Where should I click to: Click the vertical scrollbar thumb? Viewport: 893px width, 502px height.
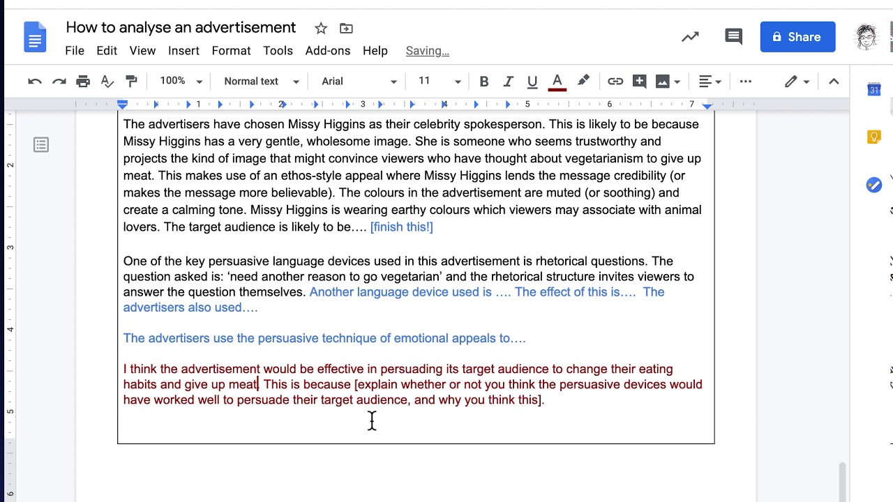click(843, 481)
